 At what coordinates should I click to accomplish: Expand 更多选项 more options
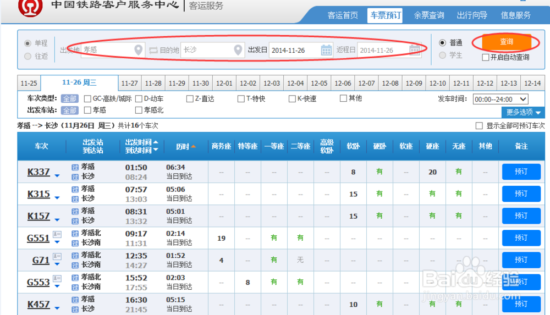[523, 112]
